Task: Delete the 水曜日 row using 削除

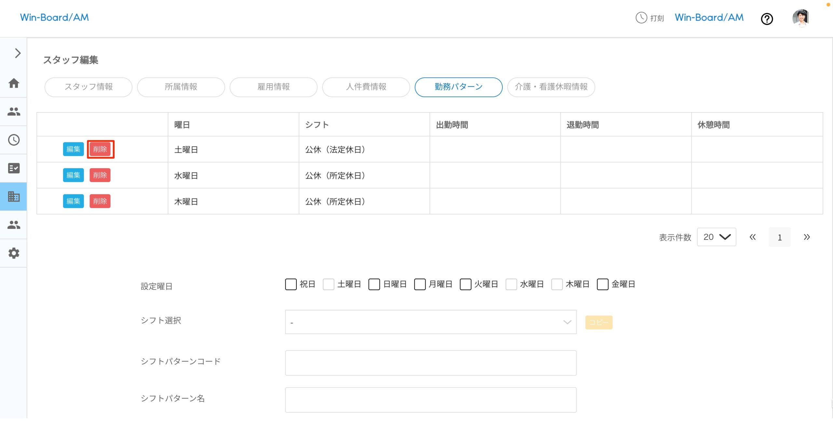Action: tap(100, 175)
